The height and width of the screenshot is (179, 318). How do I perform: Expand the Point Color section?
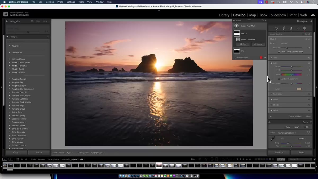[x=271, y=94]
